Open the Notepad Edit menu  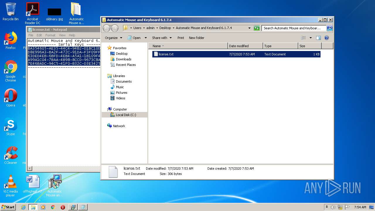coord(39,35)
